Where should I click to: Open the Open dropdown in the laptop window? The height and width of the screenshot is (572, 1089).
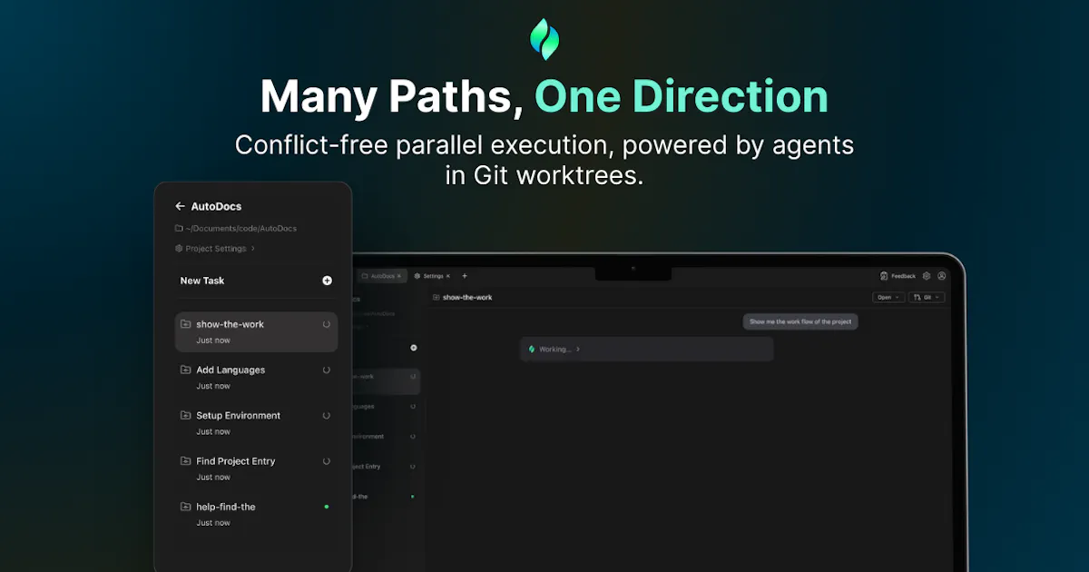tap(888, 297)
